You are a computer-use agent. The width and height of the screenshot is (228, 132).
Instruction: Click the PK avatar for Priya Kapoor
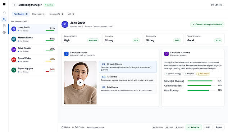tap(14, 49)
